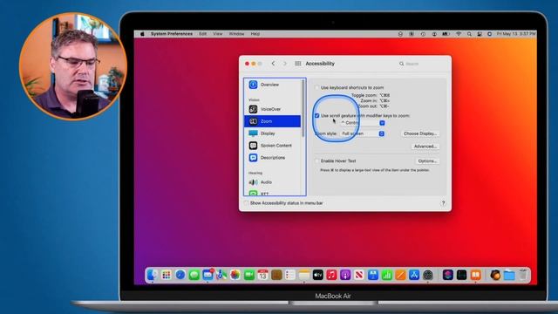Image resolution: width=558 pixels, height=314 pixels.
Task: Click the help question mark button
Action: [443, 203]
